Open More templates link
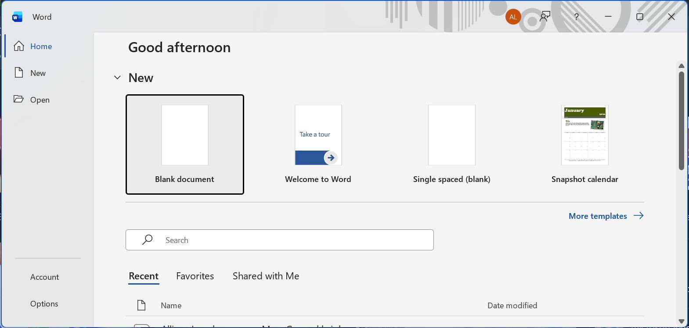Screen dimensions: 689x328 (x=606, y=216)
